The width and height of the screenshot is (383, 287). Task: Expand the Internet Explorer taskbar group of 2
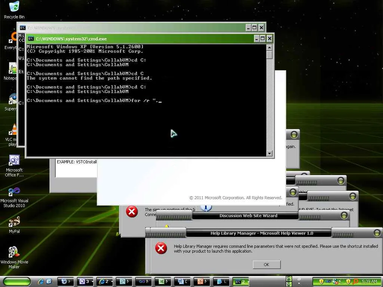pyautogui.click(x=105, y=282)
